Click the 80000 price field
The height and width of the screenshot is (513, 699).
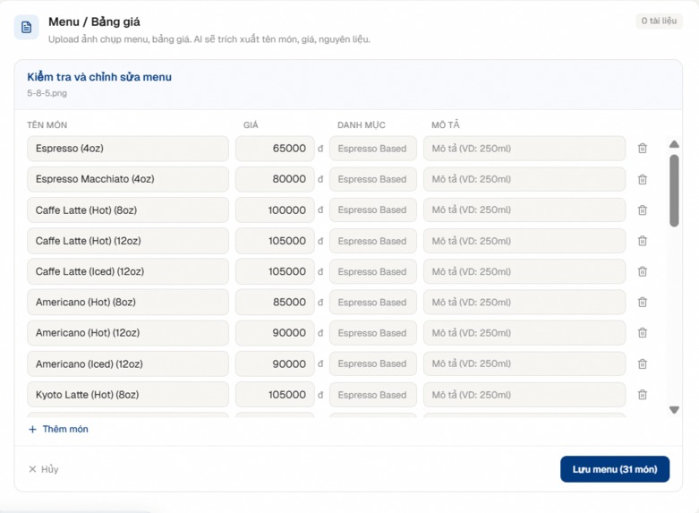[x=275, y=179]
